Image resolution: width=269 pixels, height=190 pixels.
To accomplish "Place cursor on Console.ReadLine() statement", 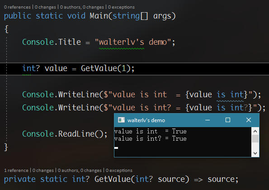I will coord(65,134).
